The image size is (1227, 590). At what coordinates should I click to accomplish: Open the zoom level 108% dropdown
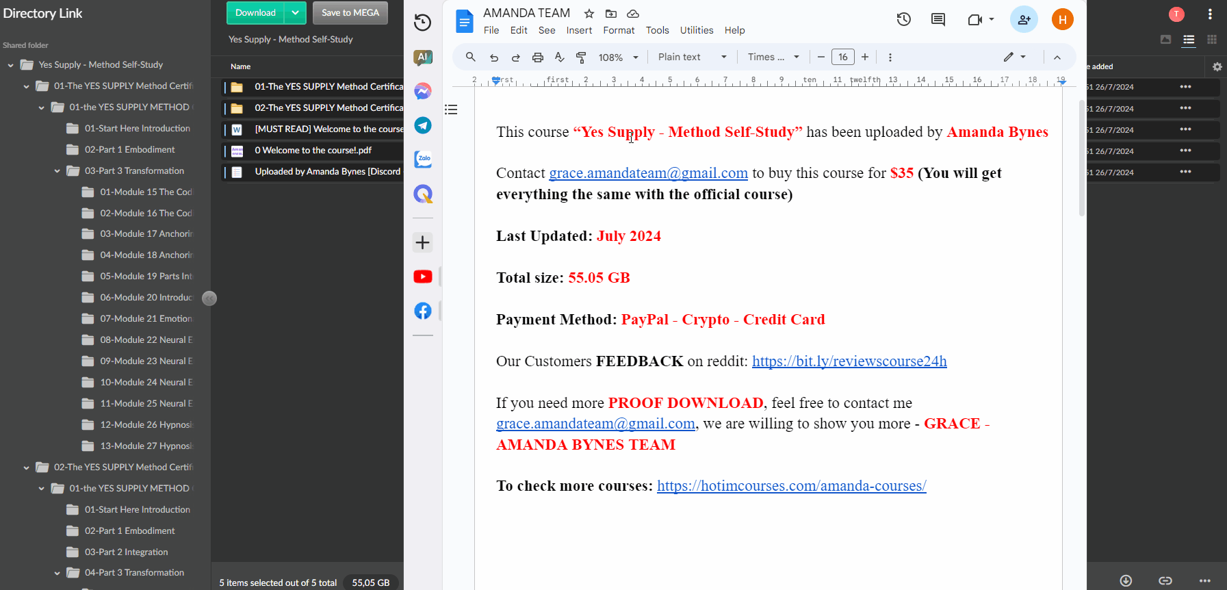tap(619, 57)
